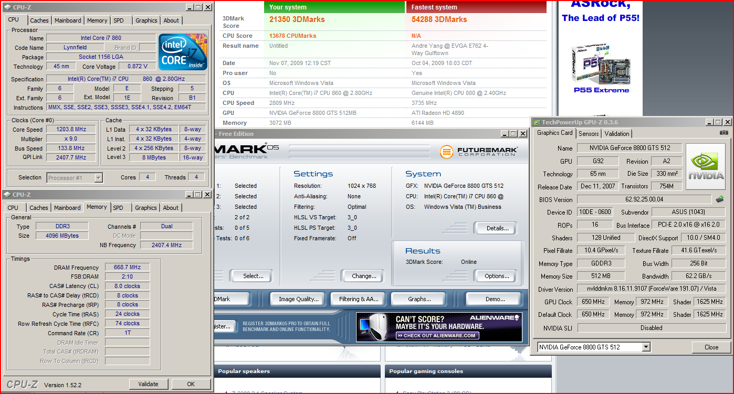This screenshot has width=734, height=394.
Task: Click the OK button in CPU-Z
Action: pyautogui.click(x=191, y=384)
